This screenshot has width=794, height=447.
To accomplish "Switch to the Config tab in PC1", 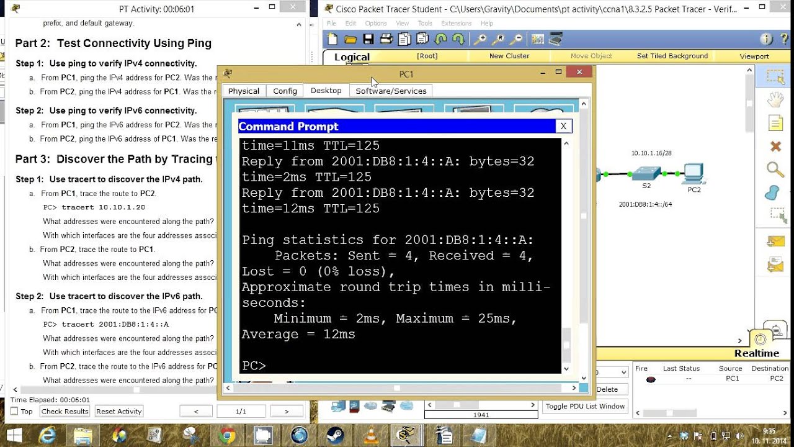I will [285, 91].
